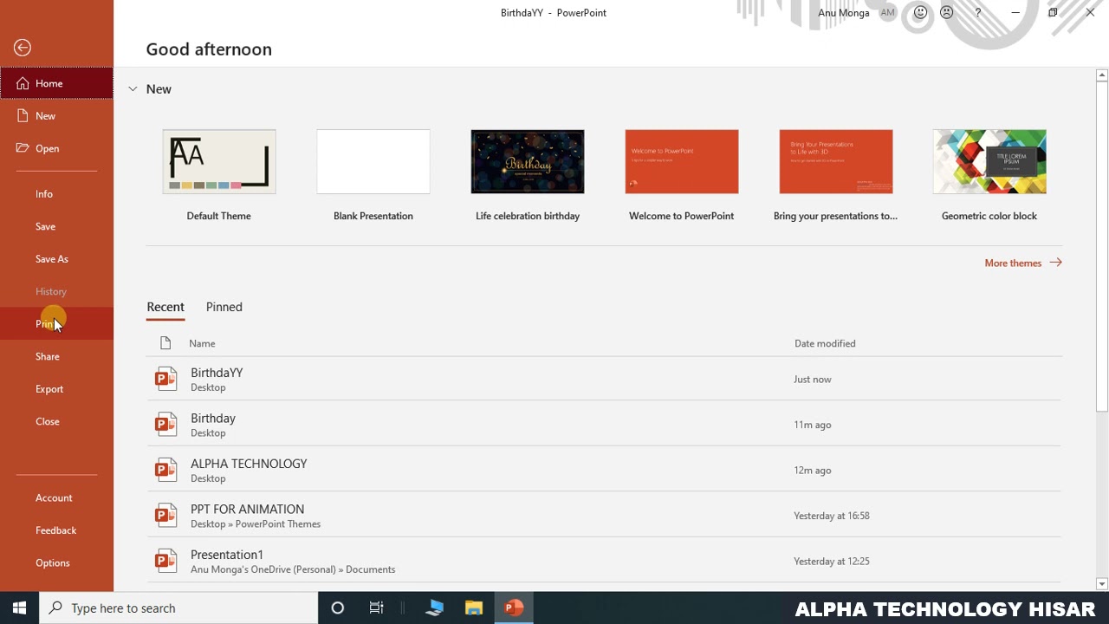The image size is (1109, 624).
Task: Click 'Yesterday at 16:58' date entry
Action: pos(832,516)
